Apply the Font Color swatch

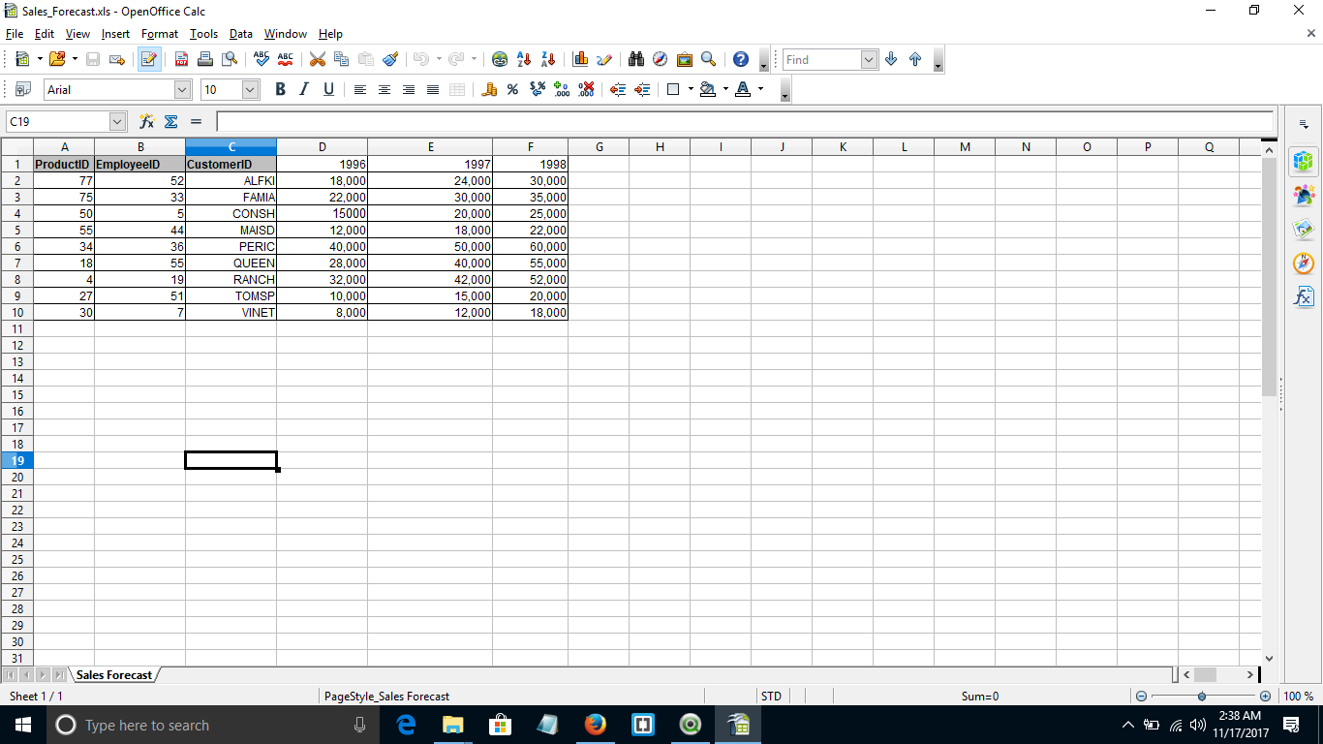click(743, 90)
